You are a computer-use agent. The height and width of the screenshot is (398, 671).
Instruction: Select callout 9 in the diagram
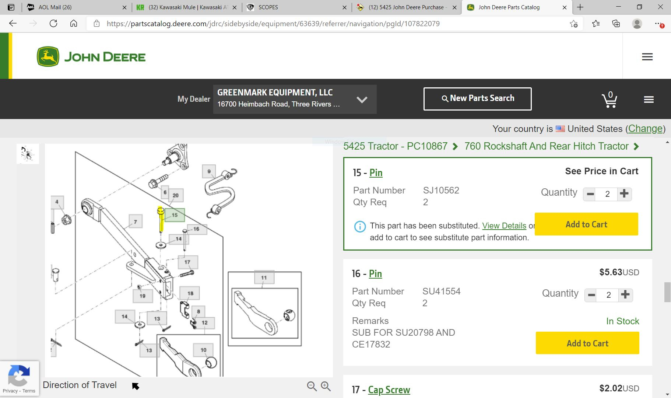209,171
